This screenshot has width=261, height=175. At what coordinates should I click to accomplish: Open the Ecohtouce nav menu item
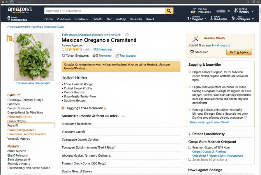click(81, 19)
